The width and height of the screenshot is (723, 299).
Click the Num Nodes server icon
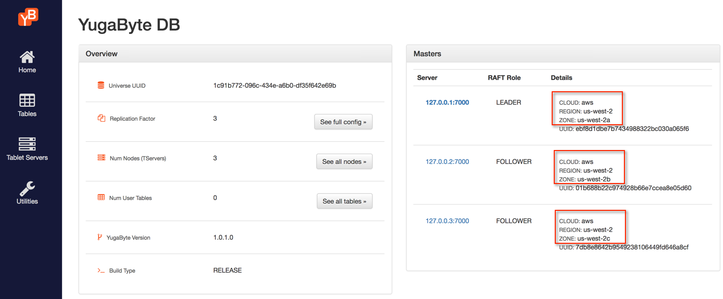(101, 158)
